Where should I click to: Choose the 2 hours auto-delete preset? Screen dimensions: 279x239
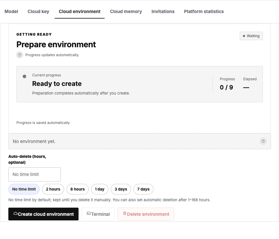[53, 189]
